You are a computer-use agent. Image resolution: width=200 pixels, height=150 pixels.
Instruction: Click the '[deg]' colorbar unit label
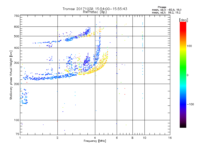tap(183, 20)
